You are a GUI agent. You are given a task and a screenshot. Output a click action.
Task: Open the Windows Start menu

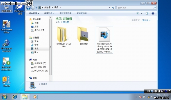coord(5,97)
